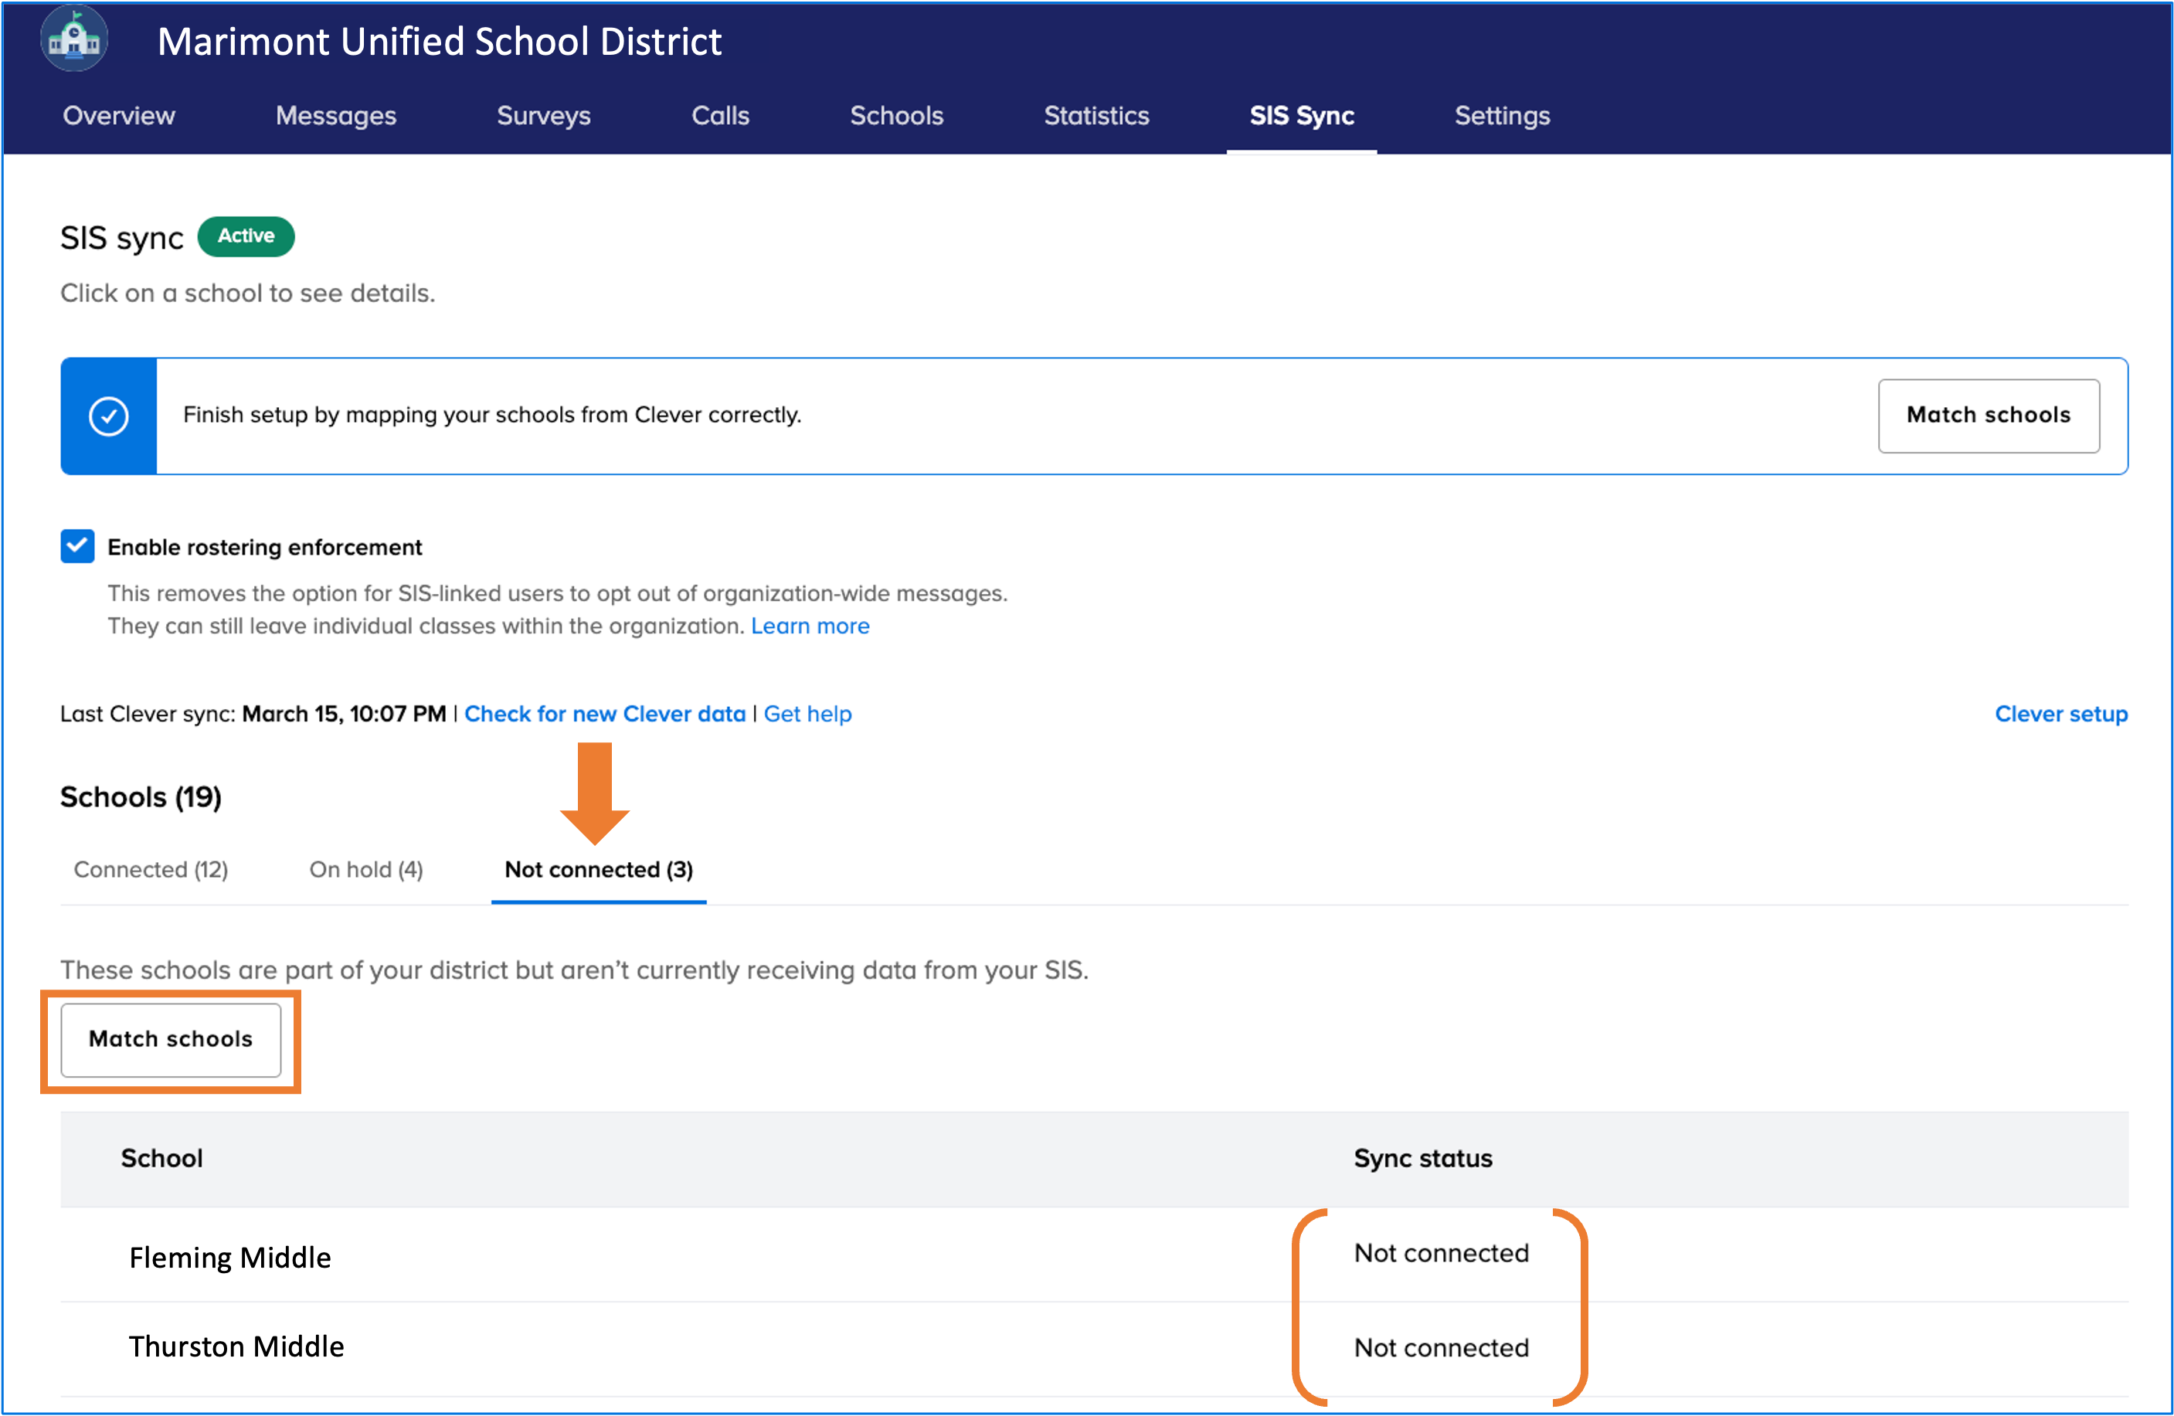Open the Surveys tab

click(x=544, y=116)
